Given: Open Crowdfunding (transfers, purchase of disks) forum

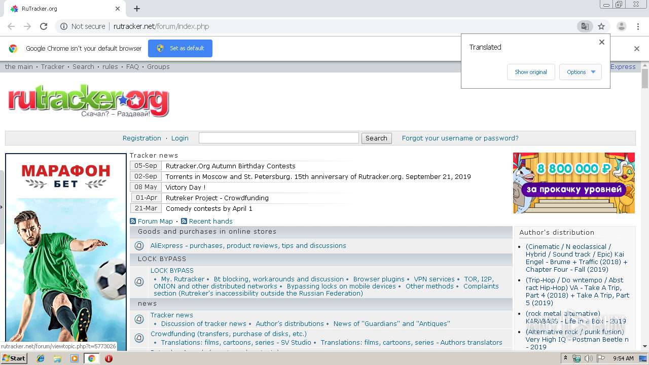Looking at the screenshot, I should [x=229, y=334].
